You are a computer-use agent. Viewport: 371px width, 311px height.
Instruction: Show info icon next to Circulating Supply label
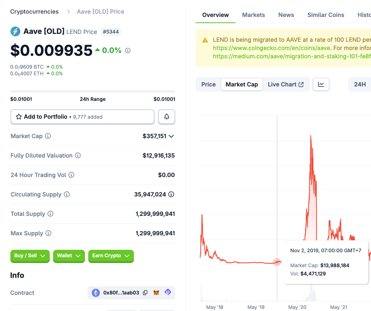coord(67,194)
